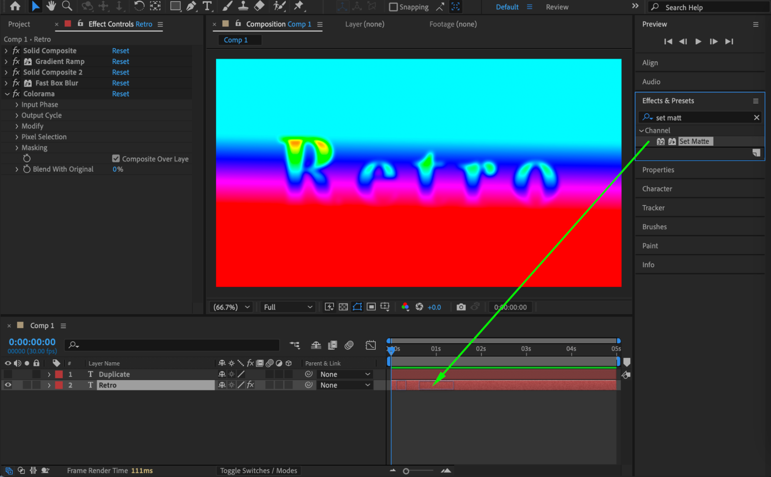Click the reset exposure icon
Image resolution: width=771 pixels, height=477 pixels.
pyautogui.click(x=419, y=307)
